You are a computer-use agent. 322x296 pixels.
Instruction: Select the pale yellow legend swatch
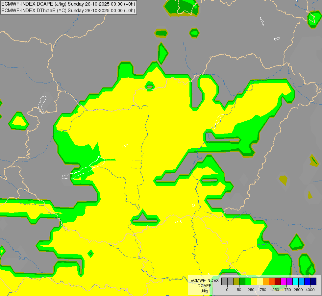[260, 282]
